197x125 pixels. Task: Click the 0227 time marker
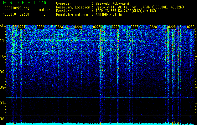(134, 27)
